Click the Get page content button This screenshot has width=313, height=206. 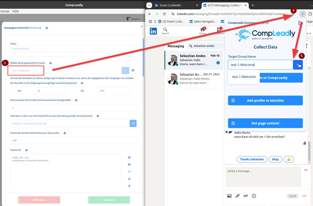[x=265, y=123]
